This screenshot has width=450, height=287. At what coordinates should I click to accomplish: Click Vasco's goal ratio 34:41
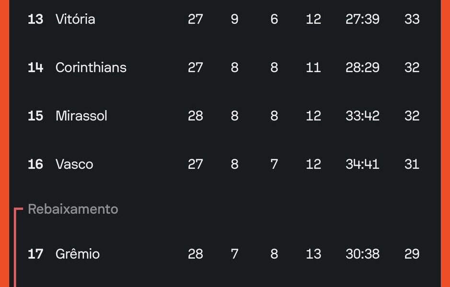[x=362, y=165]
